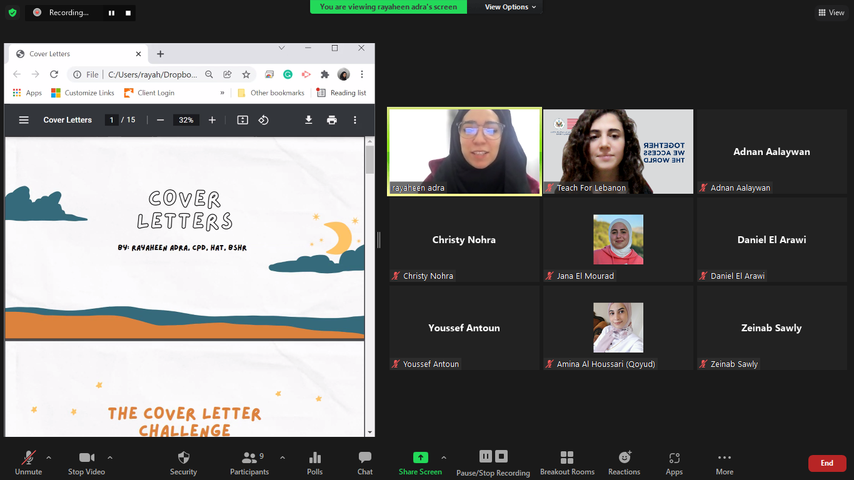Pause recording from top-left recording indicator
The height and width of the screenshot is (480, 854).
pyautogui.click(x=111, y=12)
